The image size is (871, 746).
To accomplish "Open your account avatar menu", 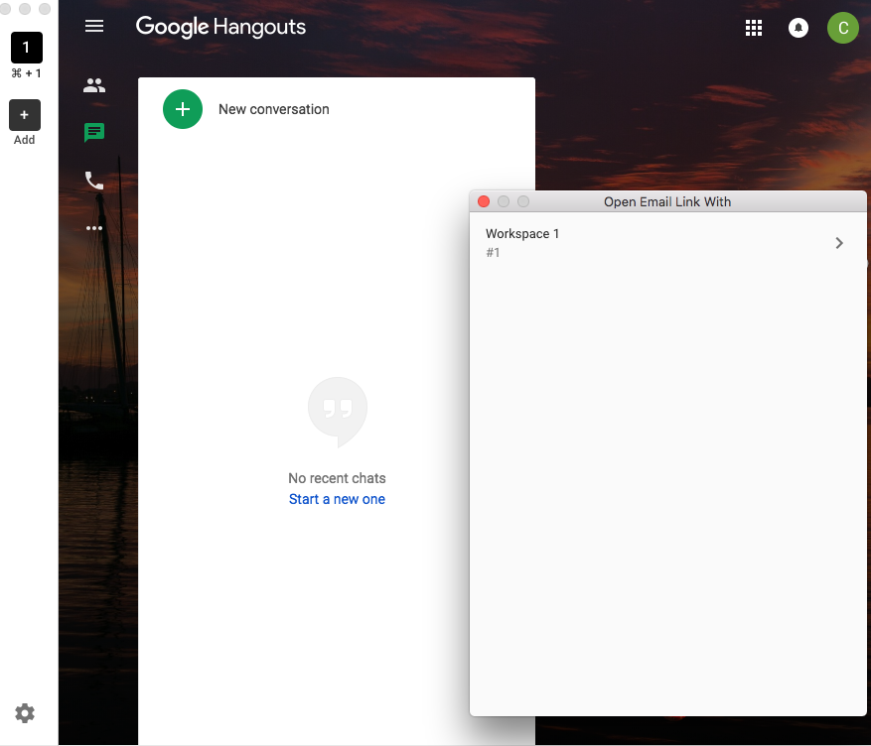I will tap(843, 27).
